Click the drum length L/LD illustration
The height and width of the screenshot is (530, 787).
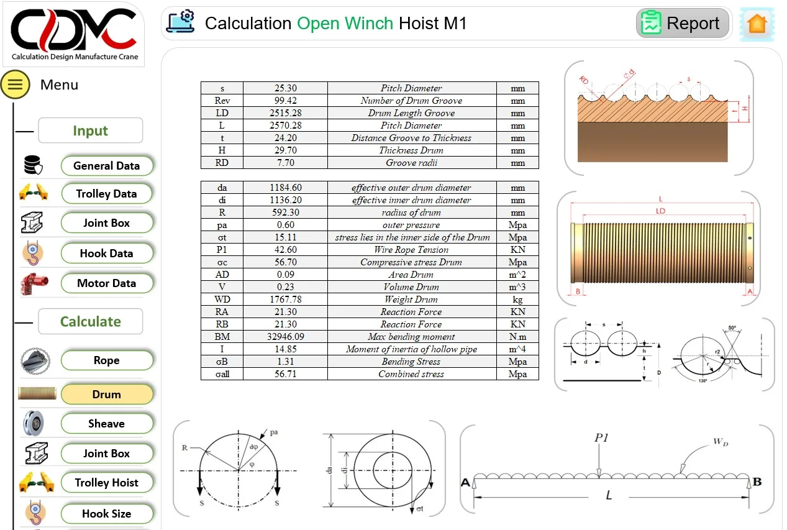pos(658,249)
